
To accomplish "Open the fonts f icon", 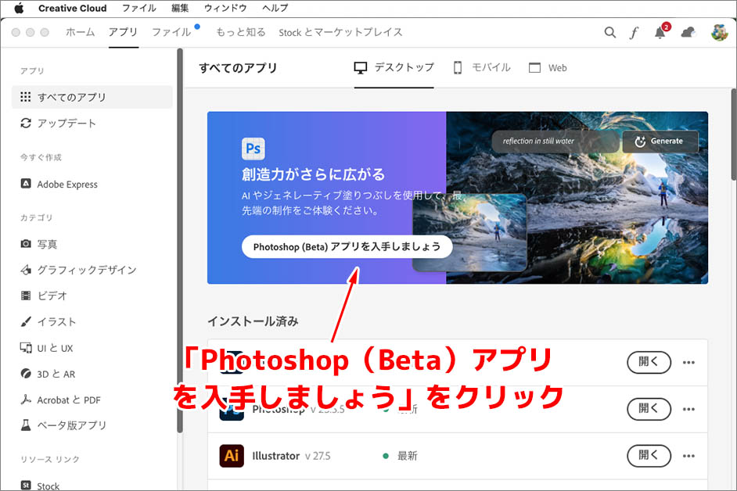I will [635, 33].
